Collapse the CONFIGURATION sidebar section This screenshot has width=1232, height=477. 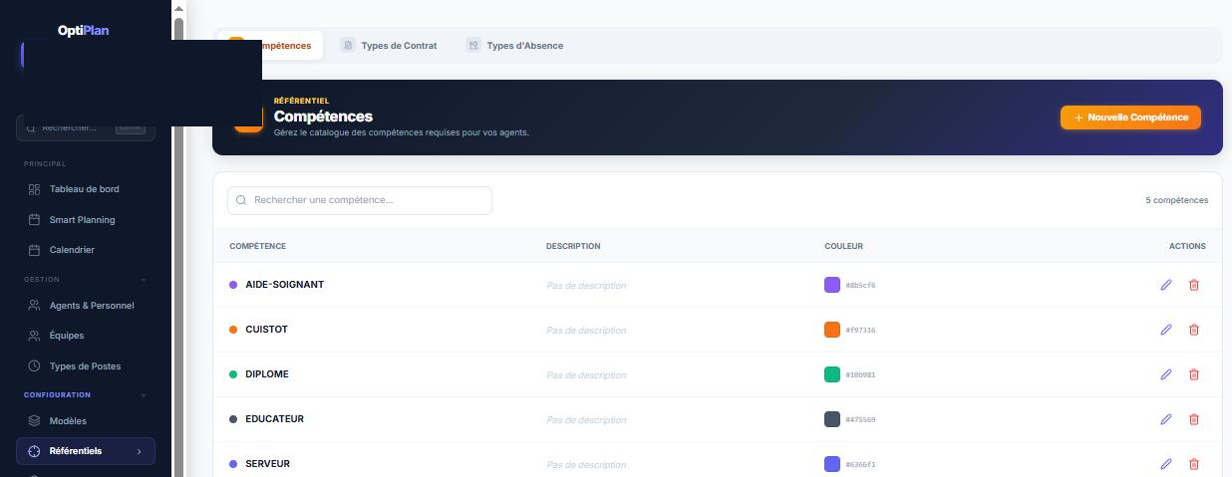coord(144,395)
